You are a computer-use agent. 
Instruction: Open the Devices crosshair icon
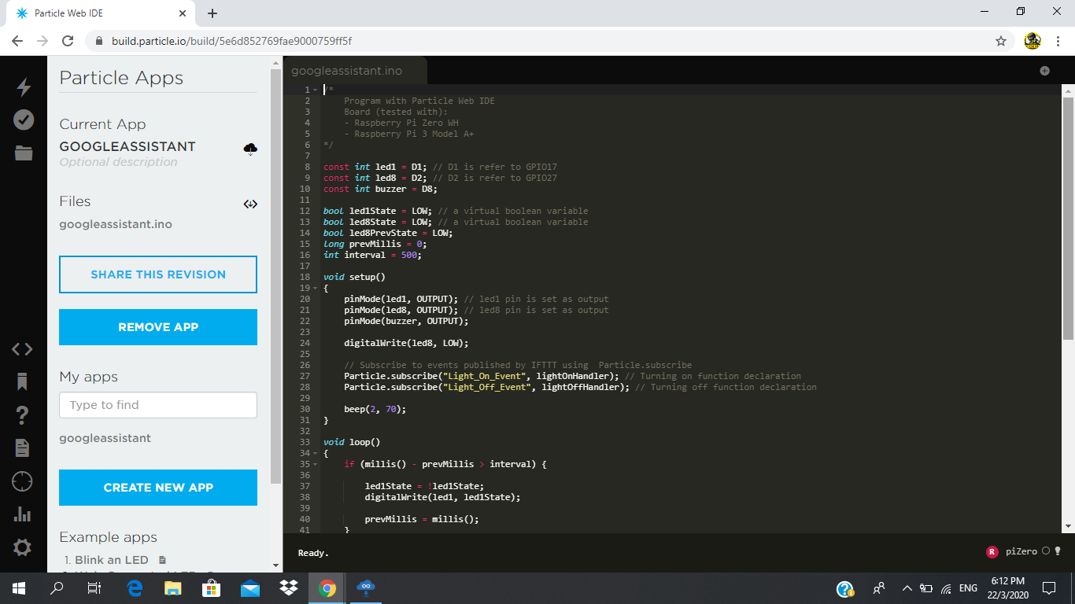pyautogui.click(x=23, y=481)
